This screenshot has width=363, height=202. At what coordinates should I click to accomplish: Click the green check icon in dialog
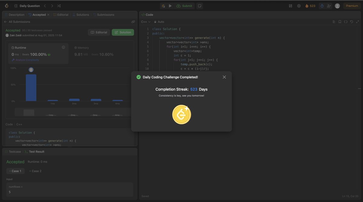pyautogui.click(x=139, y=77)
